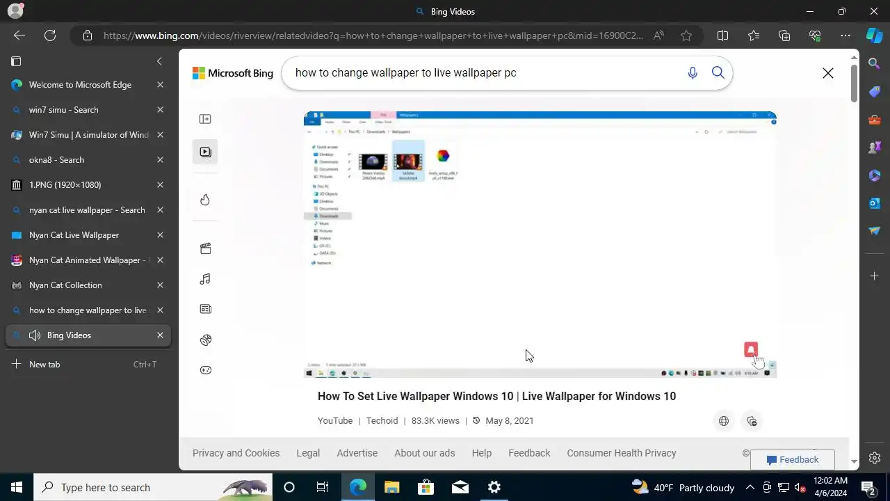Select the video playlist icon
This screenshot has height=501, width=890.
point(205,152)
